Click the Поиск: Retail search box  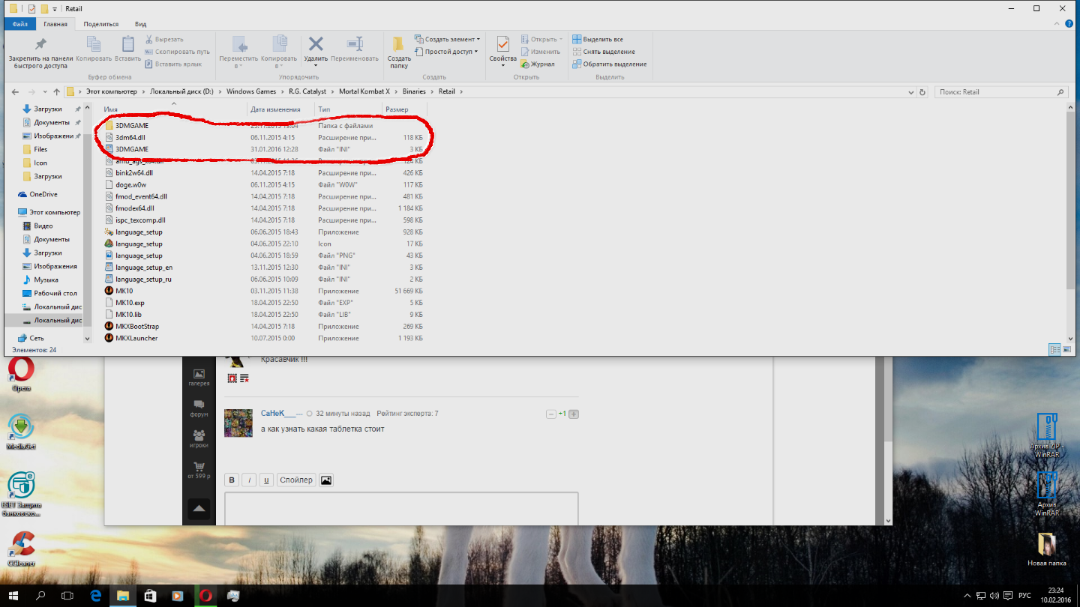pos(1000,91)
